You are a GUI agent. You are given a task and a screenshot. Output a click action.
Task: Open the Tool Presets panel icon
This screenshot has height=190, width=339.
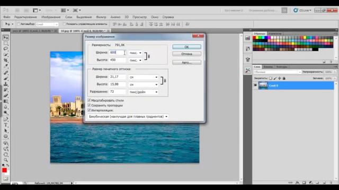pos(248,70)
